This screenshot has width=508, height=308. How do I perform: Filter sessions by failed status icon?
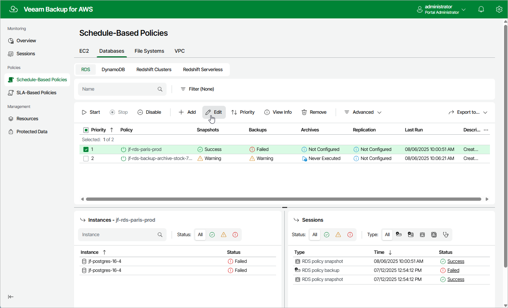point(350,235)
